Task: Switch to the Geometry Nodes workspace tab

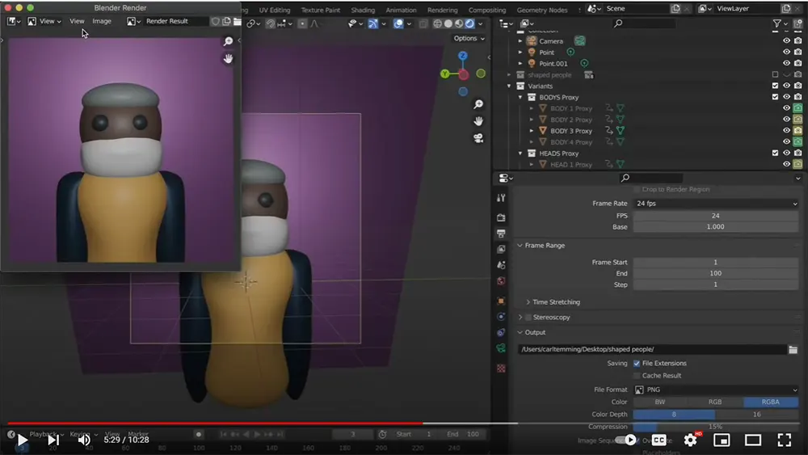Action: pos(541,10)
